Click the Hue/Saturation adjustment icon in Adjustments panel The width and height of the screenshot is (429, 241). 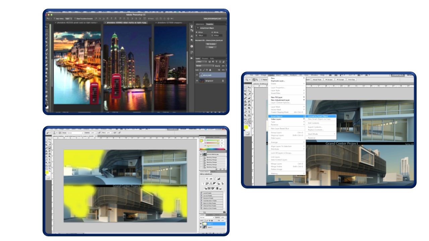207,183
